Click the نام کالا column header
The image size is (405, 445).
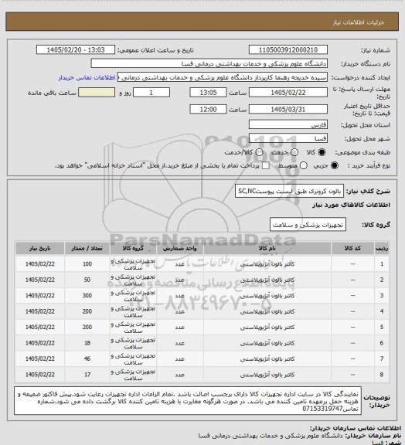[267, 249]
